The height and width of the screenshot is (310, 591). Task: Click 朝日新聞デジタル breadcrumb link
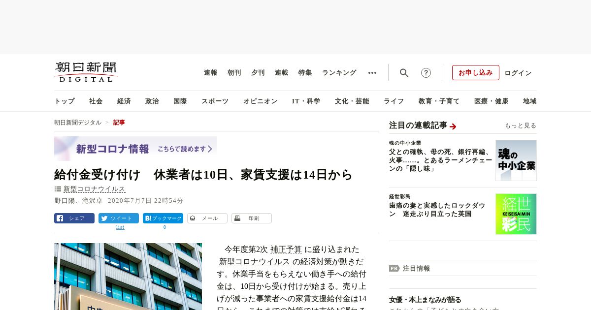78,123
